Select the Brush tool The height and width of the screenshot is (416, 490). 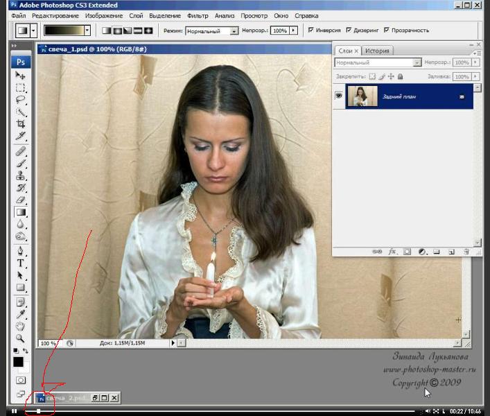click(20, 164)
